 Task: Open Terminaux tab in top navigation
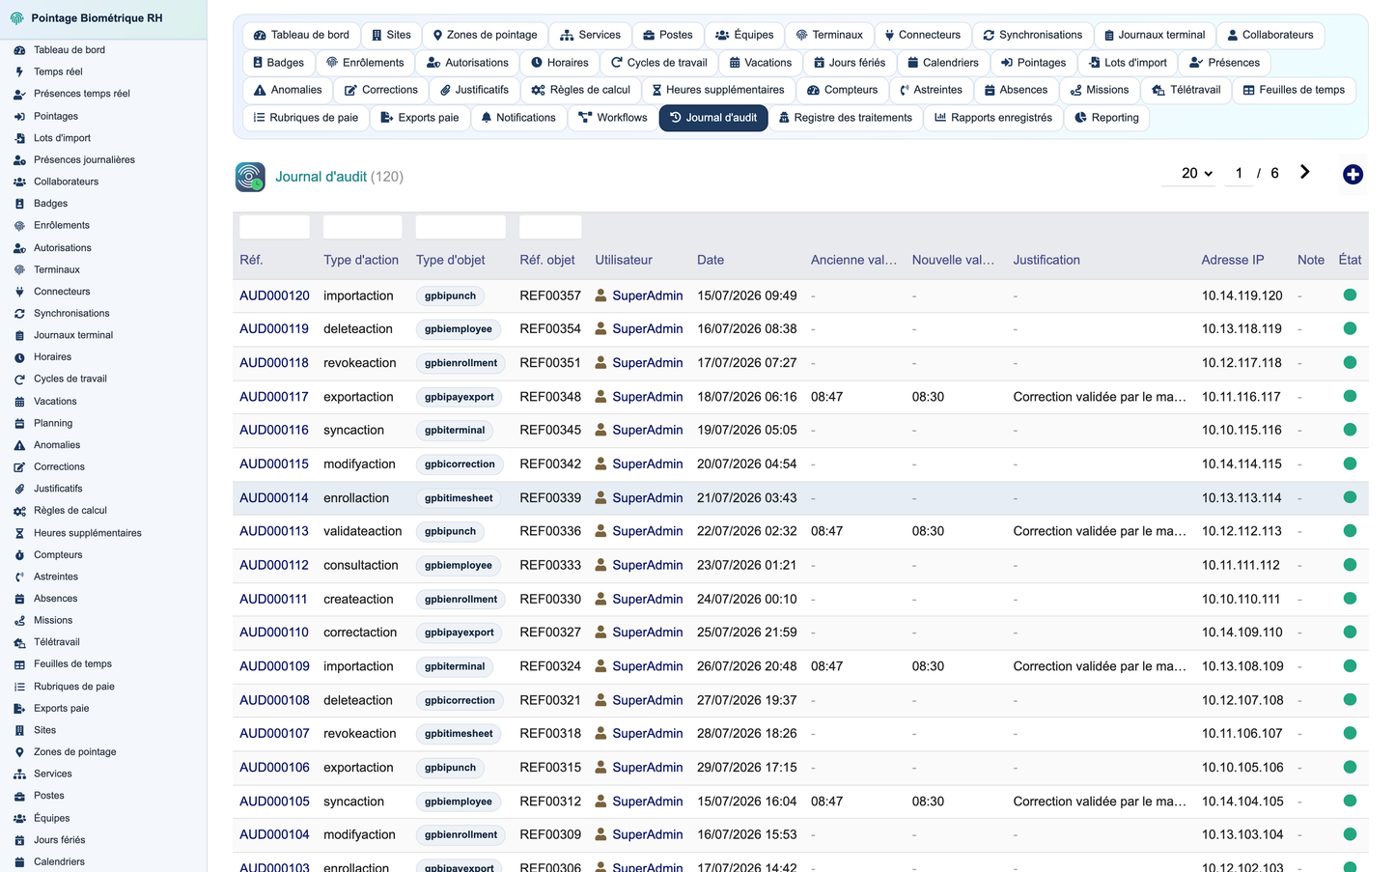point(829,35)
